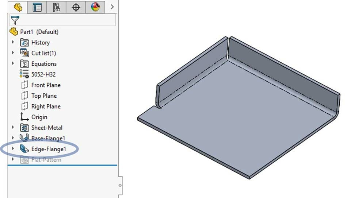347x198 pixels.
Task: Select the Top Plane label
Action: pyautogui.click(x=44, y=96)
